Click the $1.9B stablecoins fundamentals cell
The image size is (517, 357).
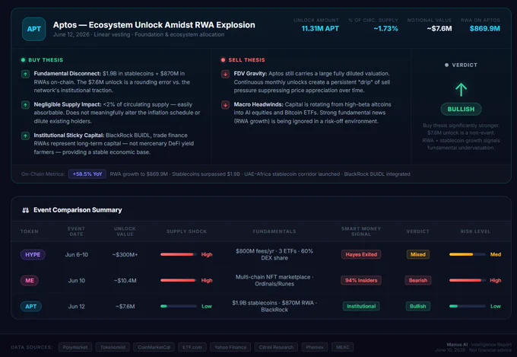click(x=274, y=307)
